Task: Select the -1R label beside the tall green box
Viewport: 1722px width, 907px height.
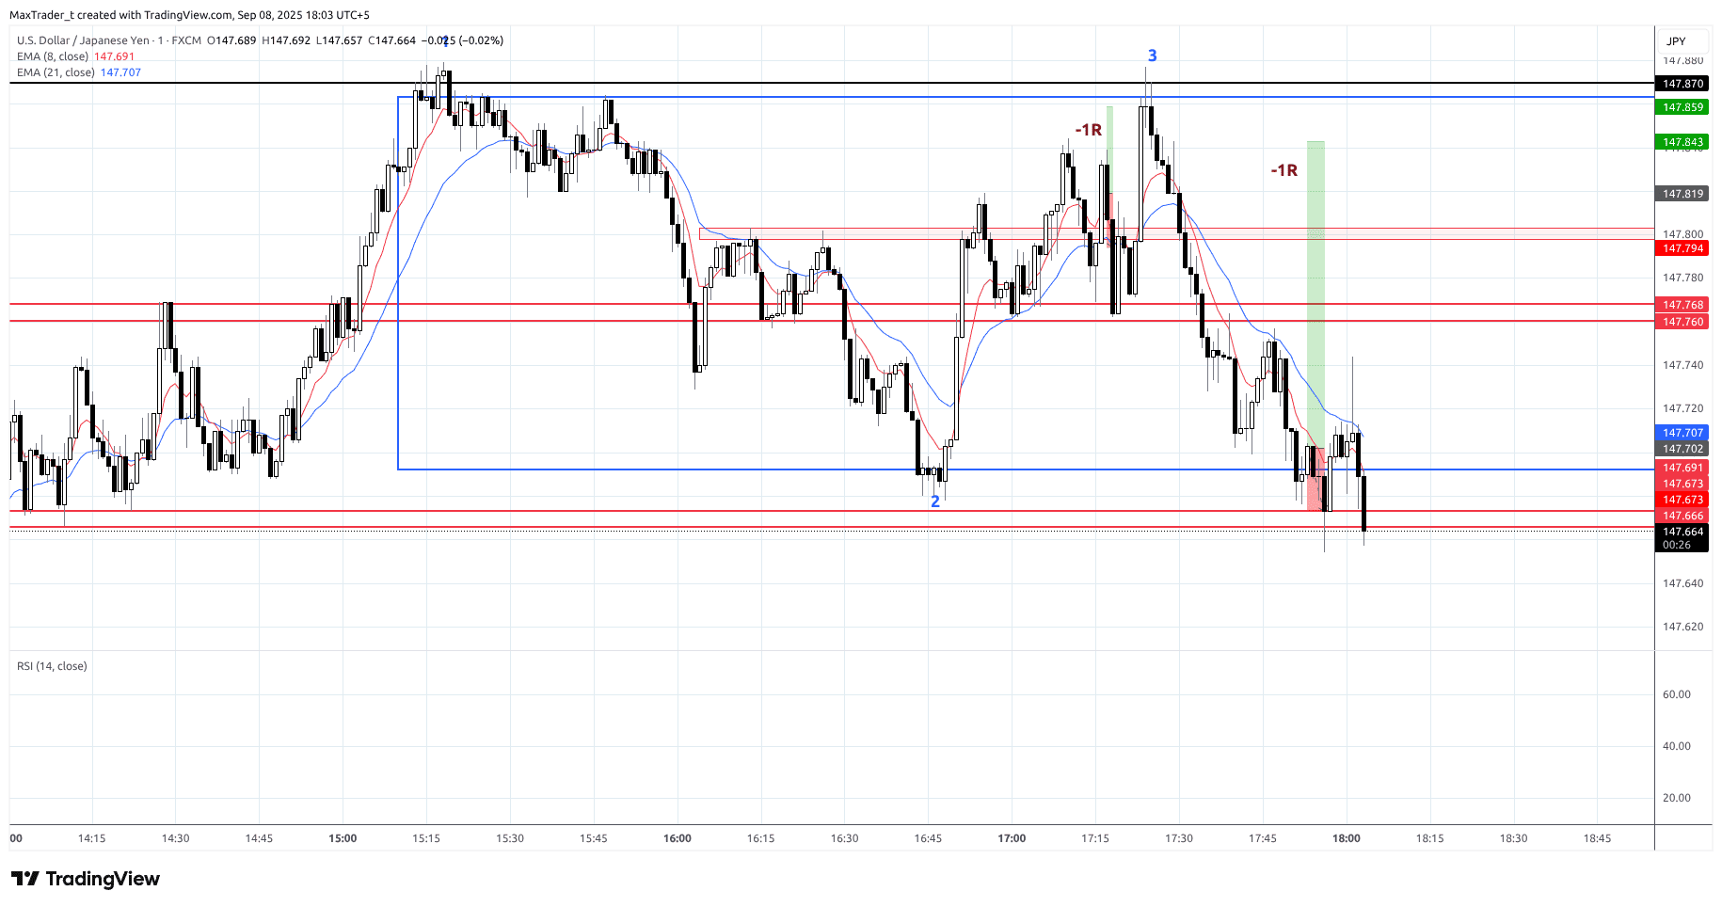Action: 1284,170
